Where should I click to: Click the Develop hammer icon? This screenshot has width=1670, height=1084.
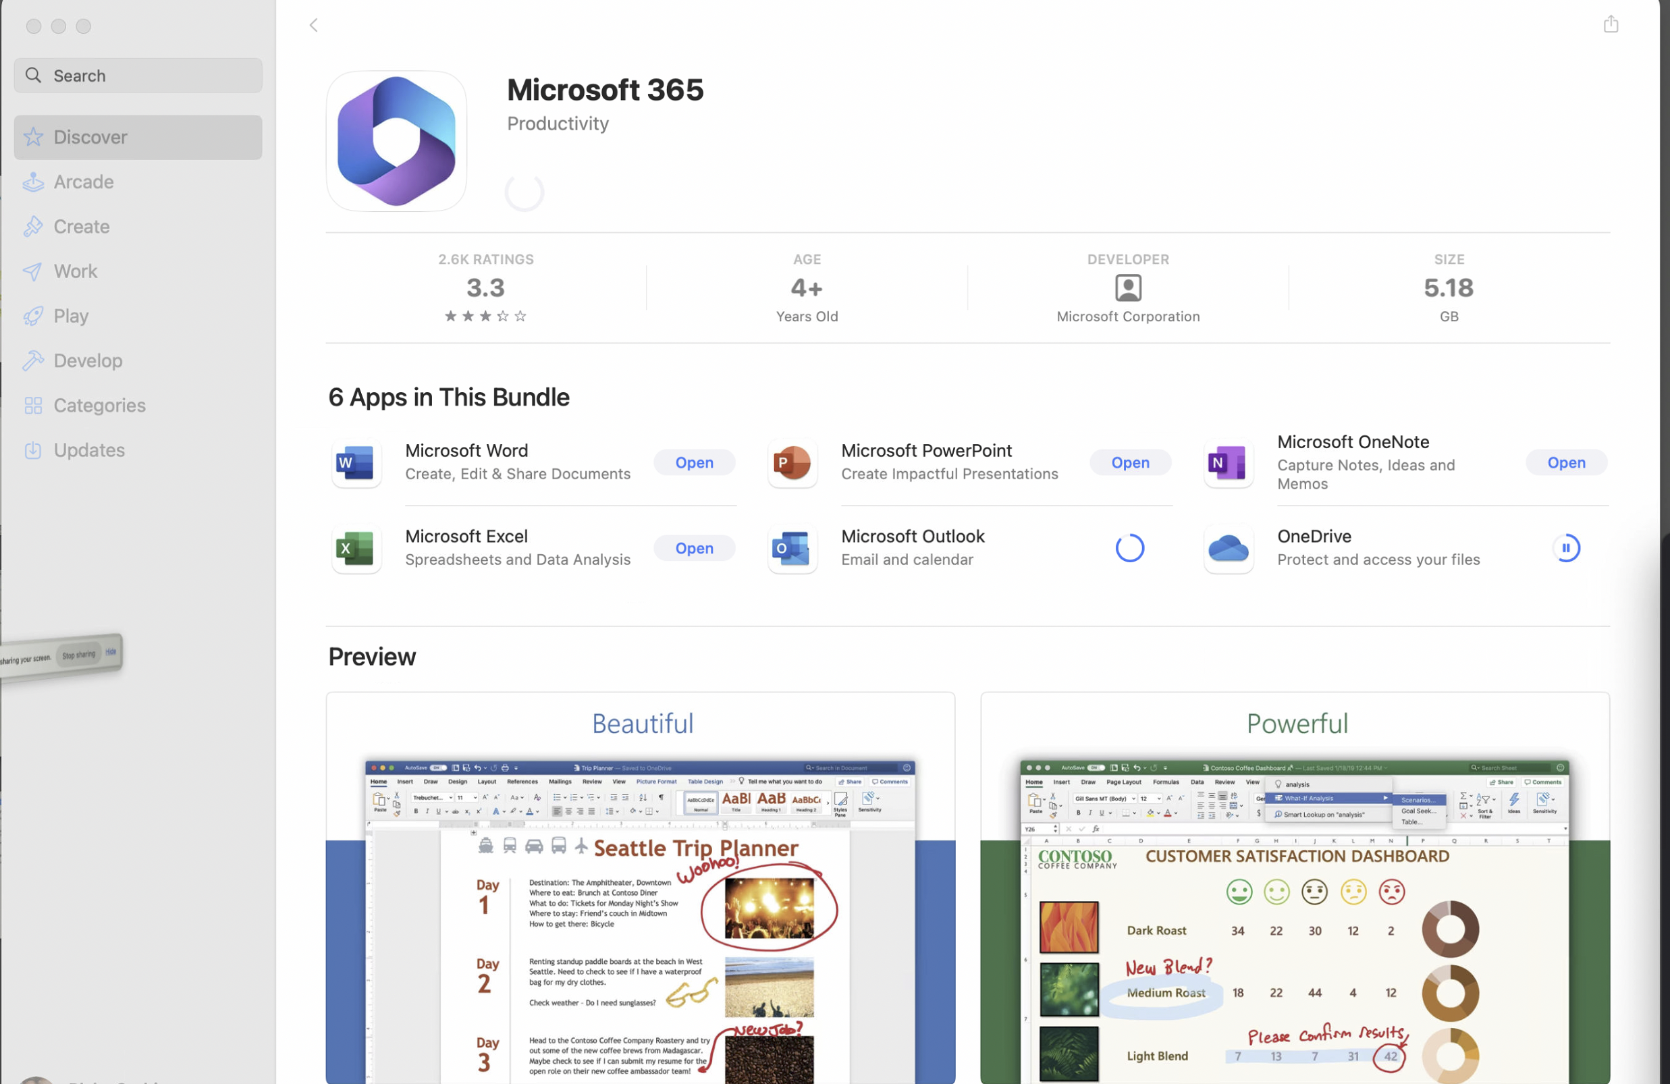33,360
